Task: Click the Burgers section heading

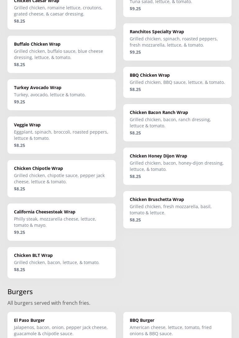Action: (x=20, y=292)
